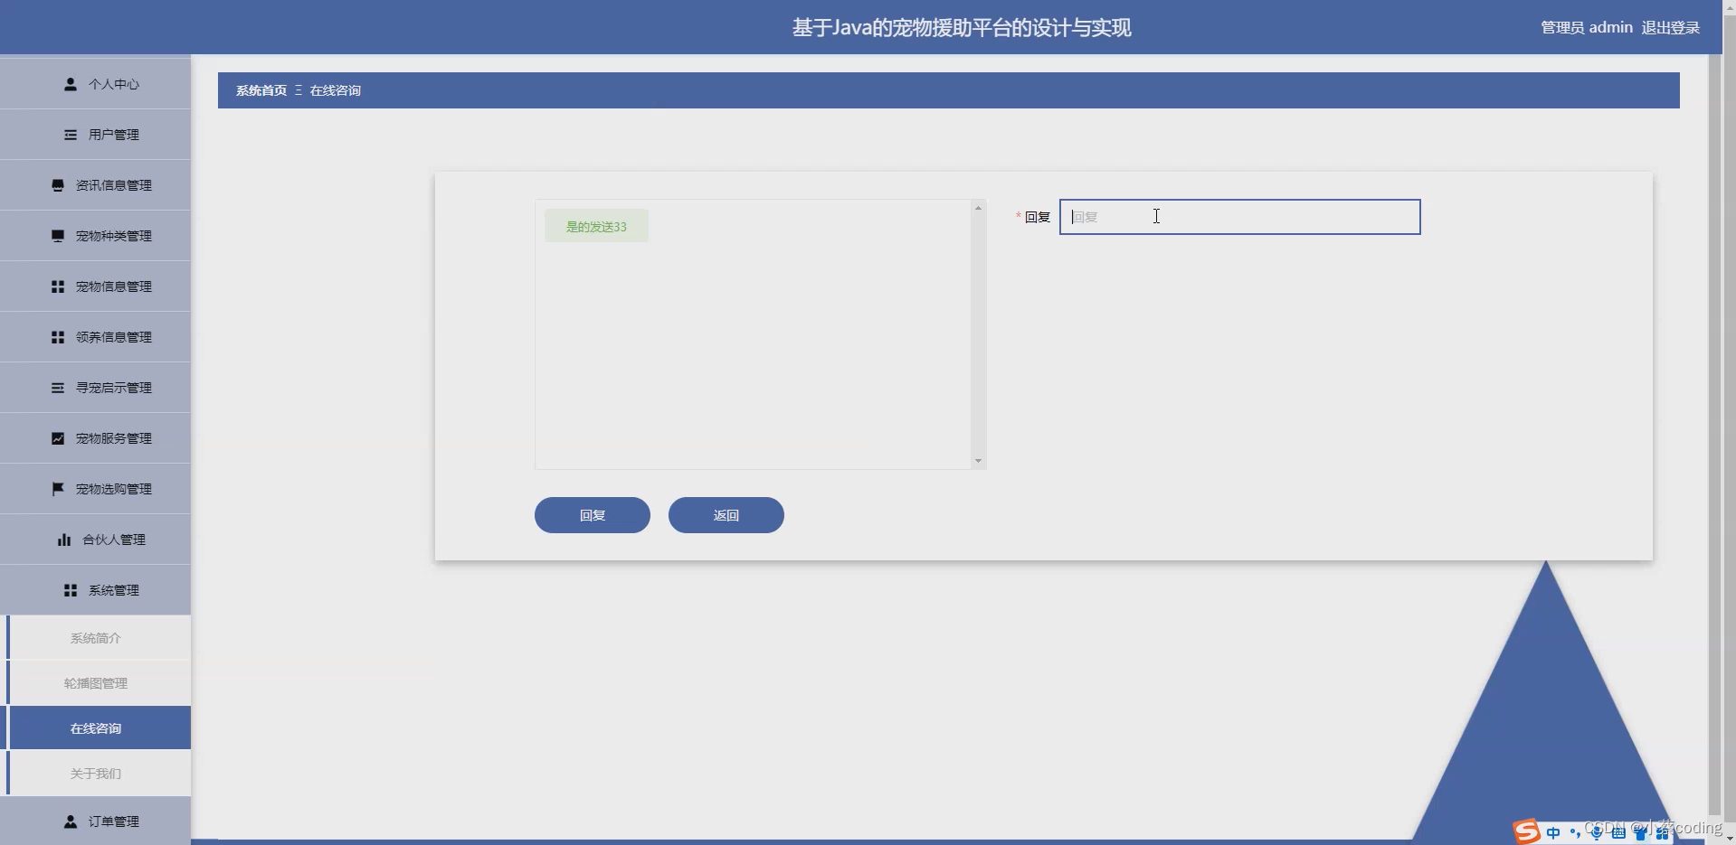Click the Sogou skin shirt icon

[x=1640, y=832]
